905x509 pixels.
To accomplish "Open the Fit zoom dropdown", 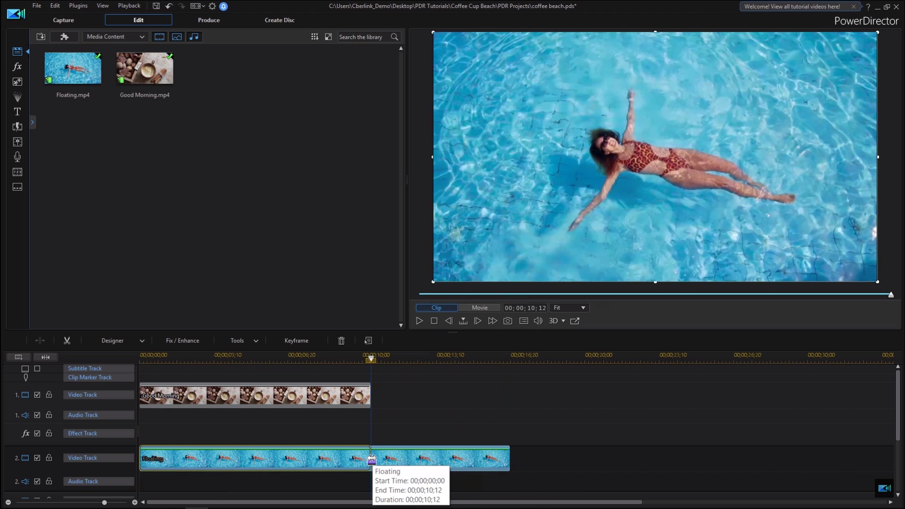I will (569, 308).
